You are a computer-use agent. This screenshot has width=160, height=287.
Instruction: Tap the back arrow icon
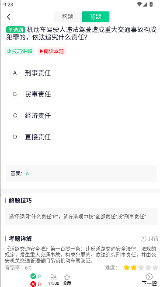(x=9, y=17)
